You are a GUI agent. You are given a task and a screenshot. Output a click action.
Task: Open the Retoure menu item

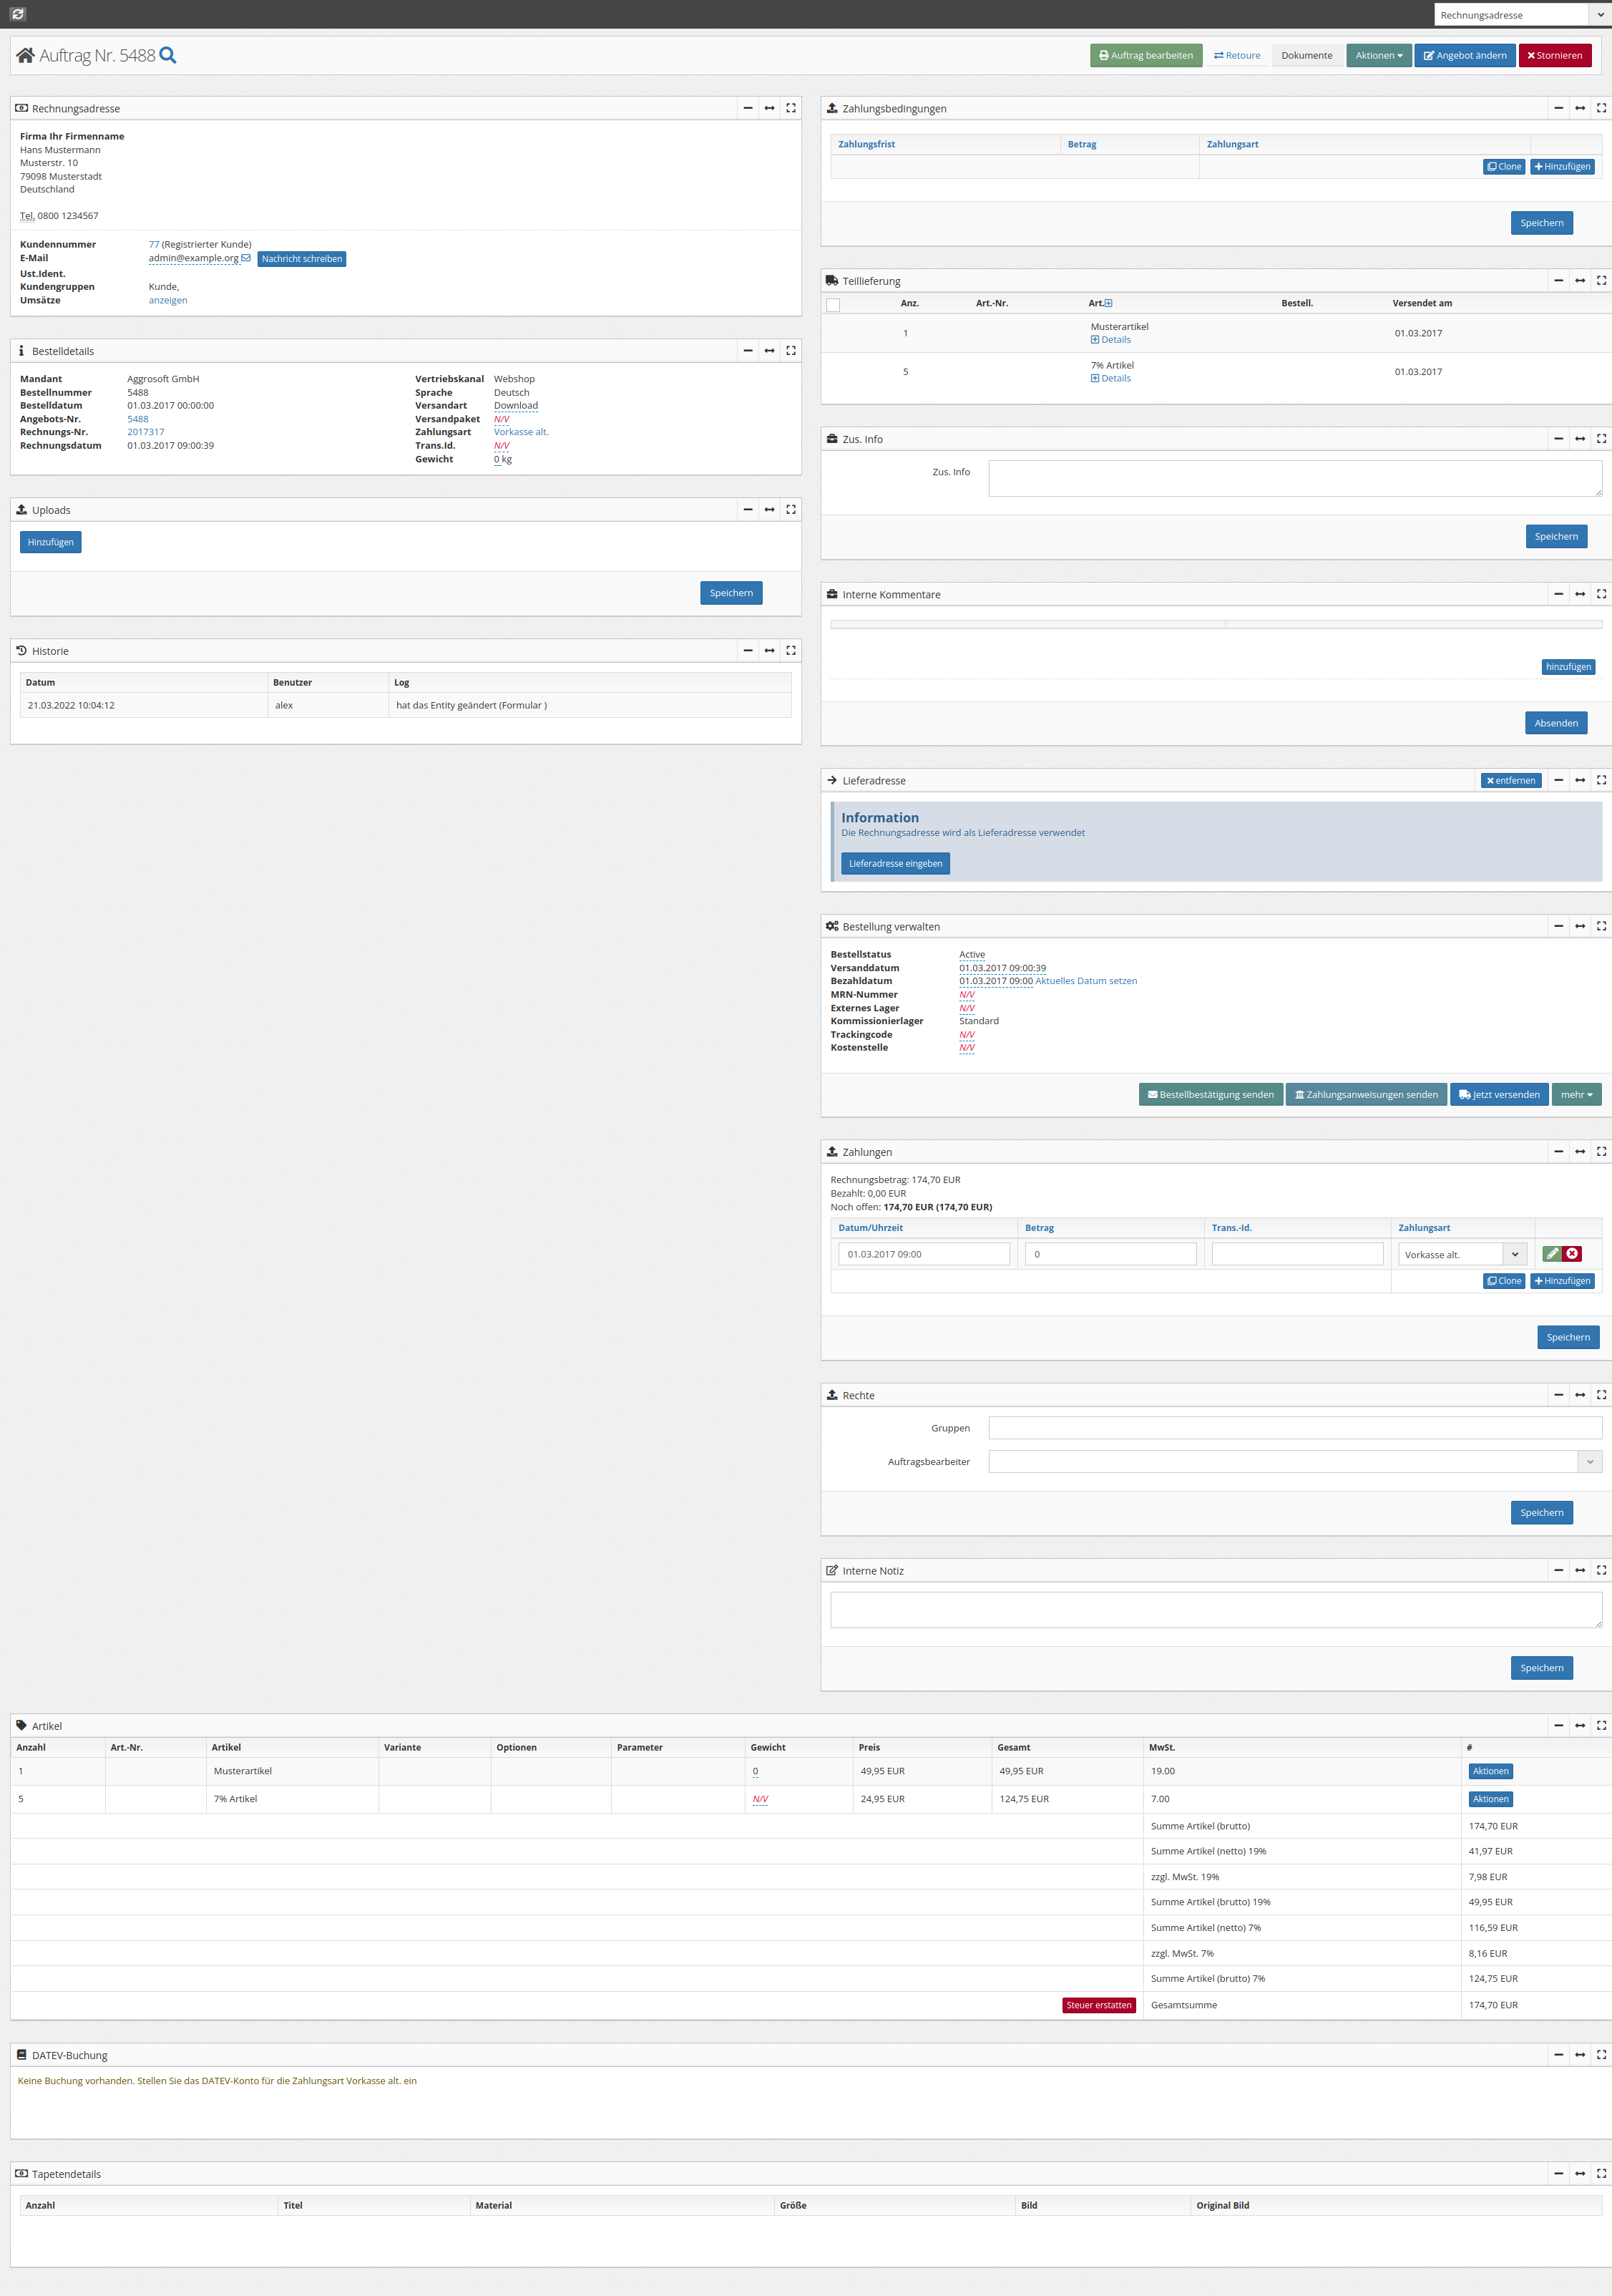[x=1237, y=56]
